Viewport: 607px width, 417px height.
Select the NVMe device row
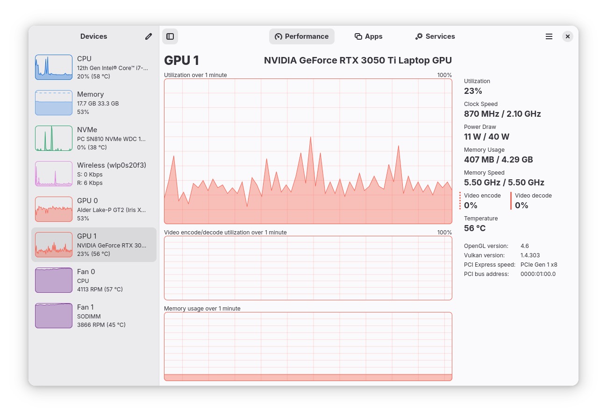94,138
